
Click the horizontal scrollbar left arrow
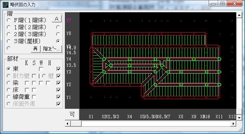tap(68, 124)
